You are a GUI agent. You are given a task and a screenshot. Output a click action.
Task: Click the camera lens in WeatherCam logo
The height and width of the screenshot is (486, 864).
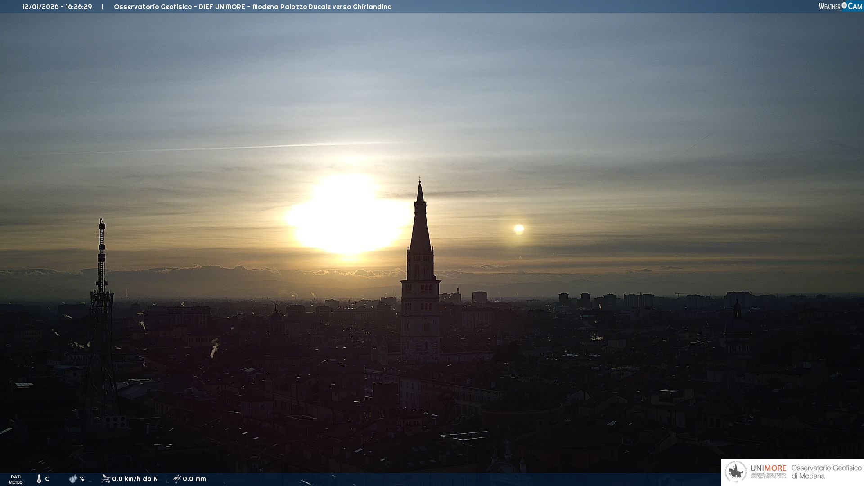click(844, 5)
